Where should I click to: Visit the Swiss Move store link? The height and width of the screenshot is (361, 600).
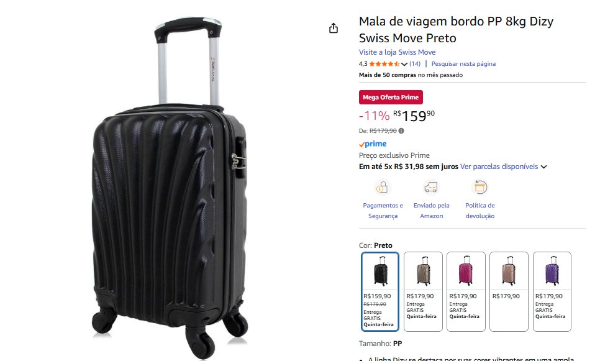[397, 52]
